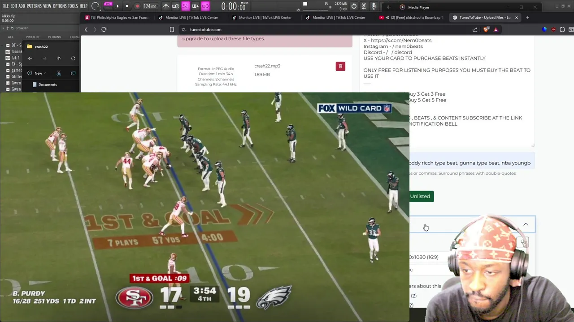574x322 pixels.
Task: Open Documents in File Explorer sidebar
Action: (45, 85)
